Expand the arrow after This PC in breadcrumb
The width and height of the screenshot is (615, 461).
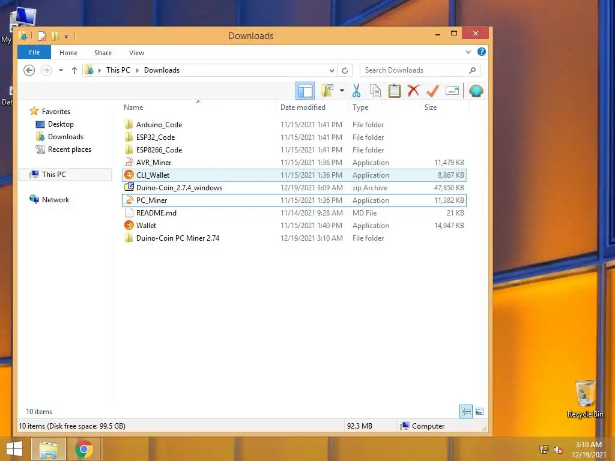(138, 71)
